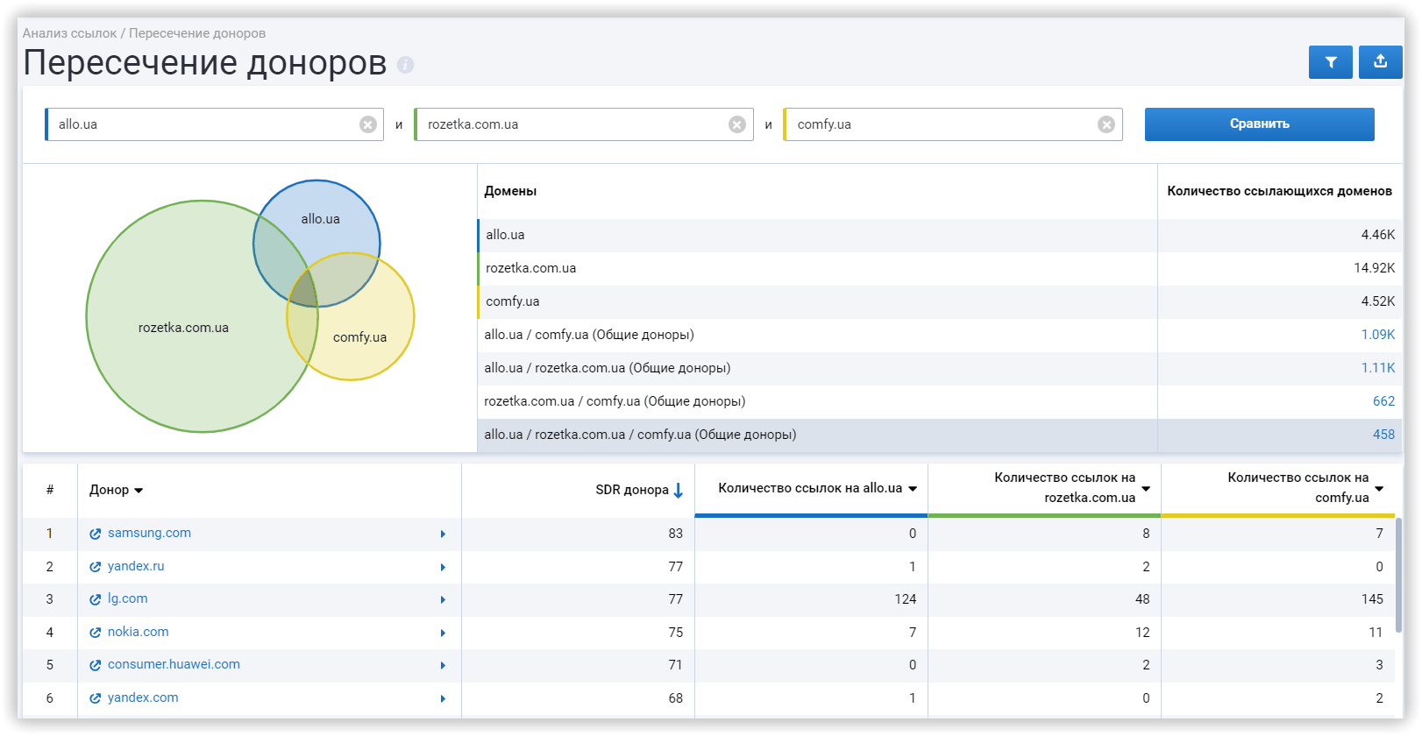
Task: Select allo.ua / rozetka.com.ua common donors row
Action: point(939,368)
